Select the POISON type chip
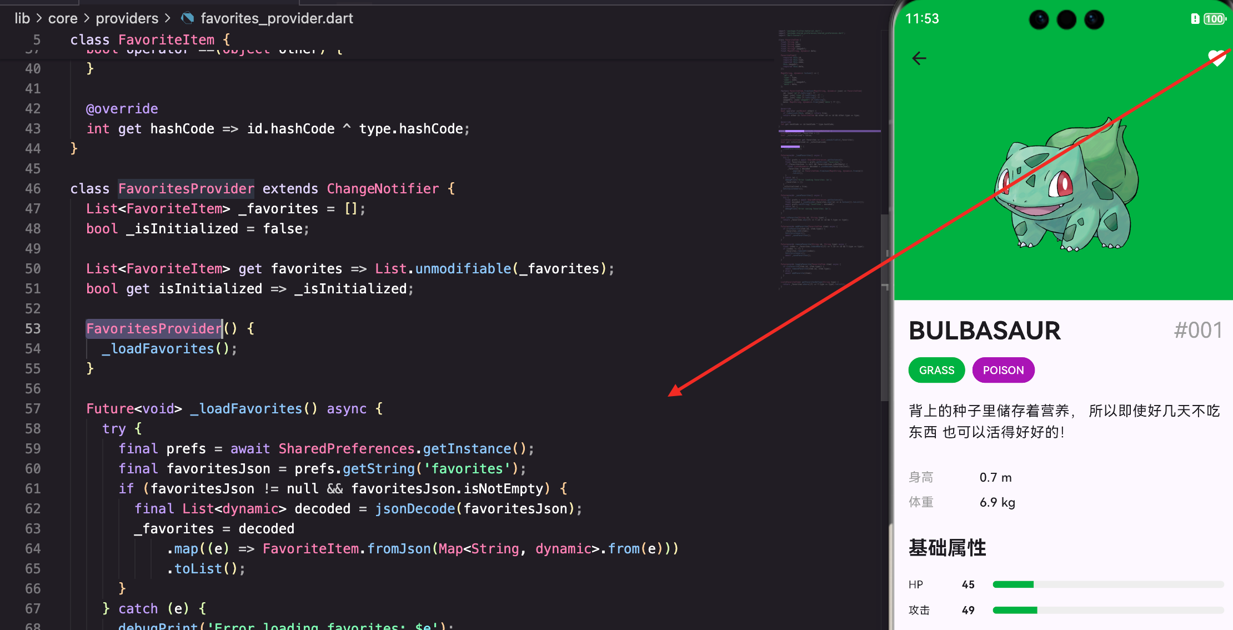Image resolution: width=1233 pixels, height=630 pixels. (1003, 370)
